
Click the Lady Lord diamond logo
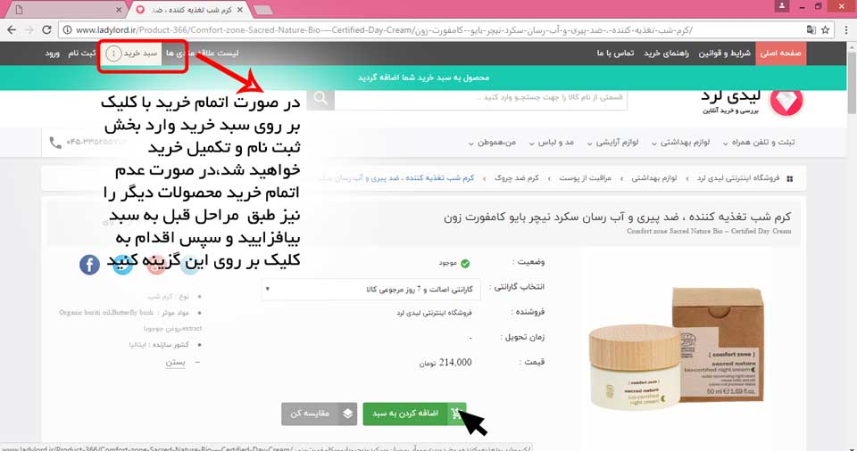coord(786,101)
